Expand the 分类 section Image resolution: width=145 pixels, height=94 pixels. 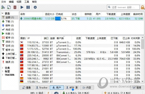[x=3, y=68]
